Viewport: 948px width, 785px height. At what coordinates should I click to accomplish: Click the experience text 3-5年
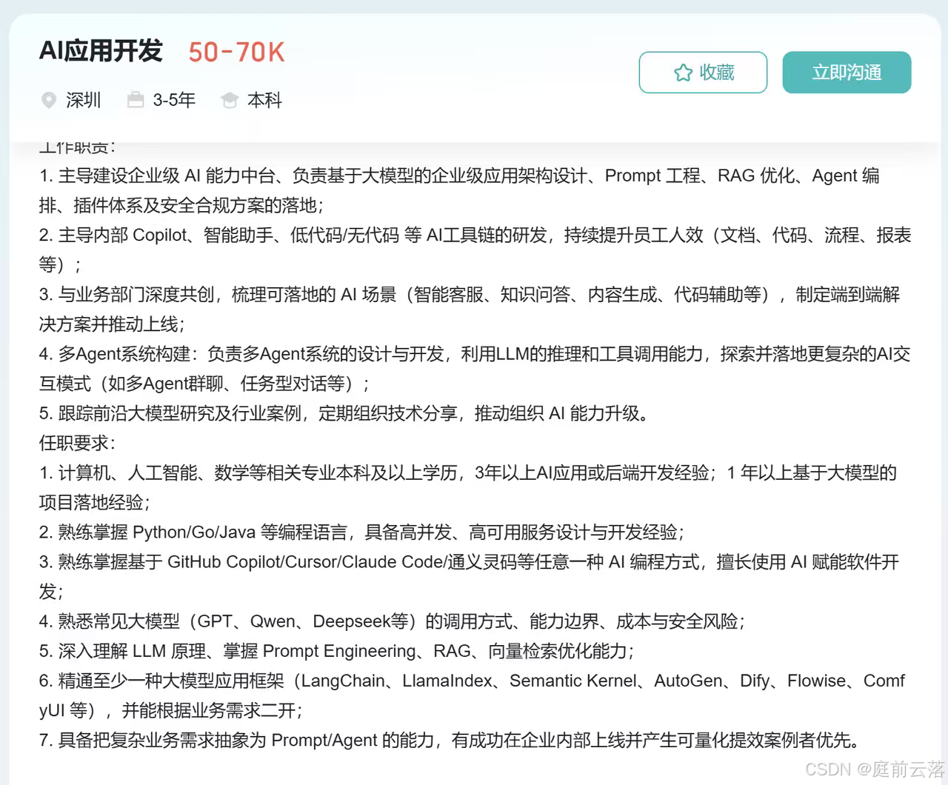point(174,100)
